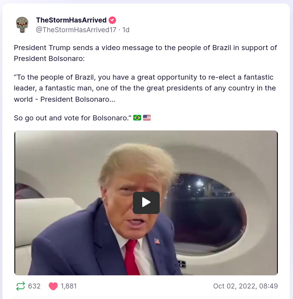Screen dimensions: 293x299
Task: Click the pink verified badge
Action: click(x=112, y=20)
